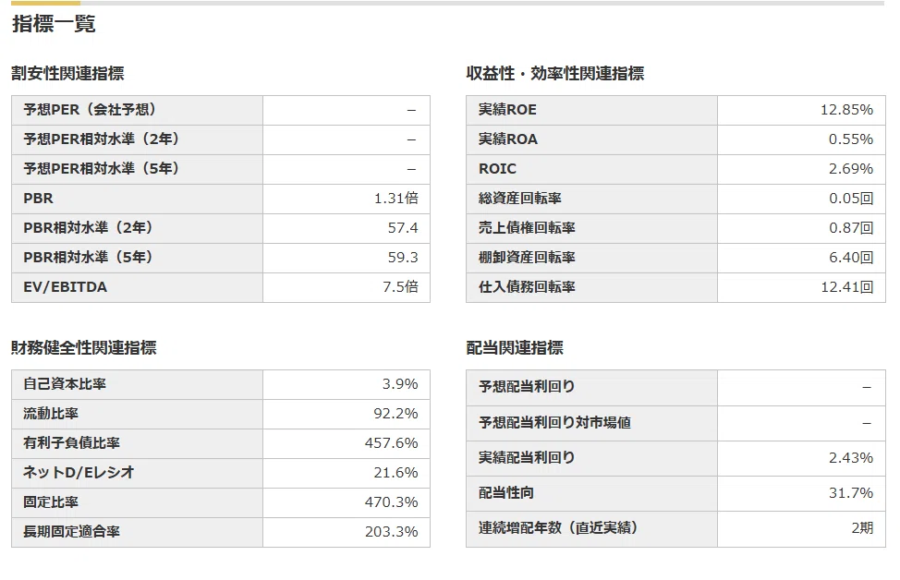Click the ネットD/Eレシオ label
Viewport: 900px width, 580px height.
coord(79,473)
